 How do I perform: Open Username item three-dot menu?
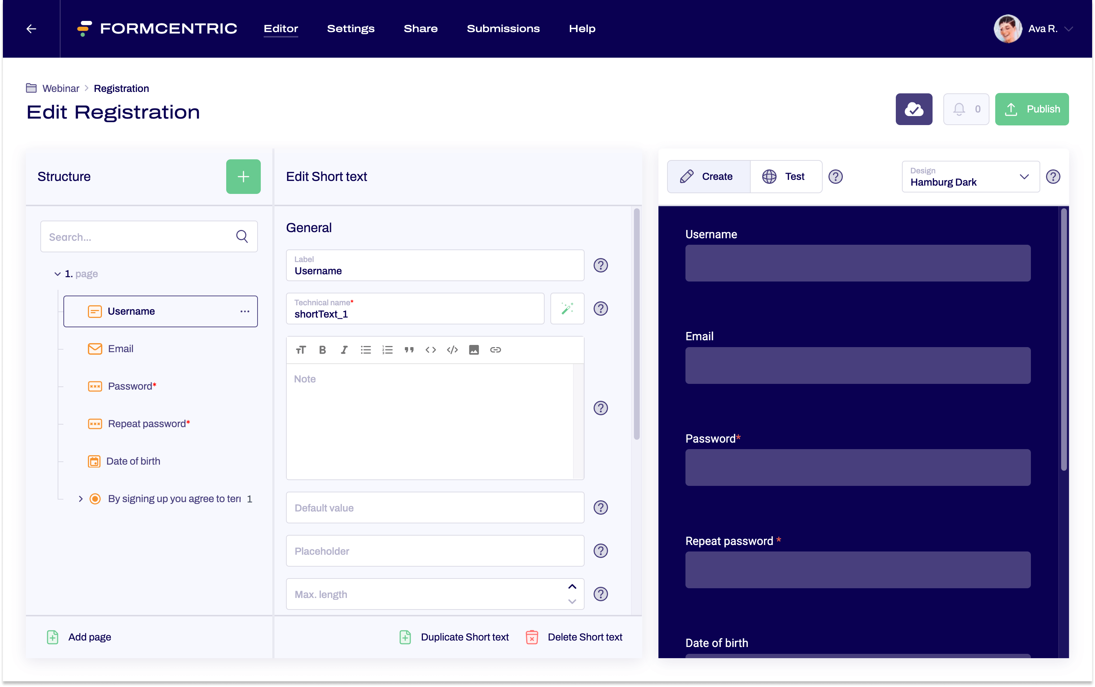coord(245,311)
